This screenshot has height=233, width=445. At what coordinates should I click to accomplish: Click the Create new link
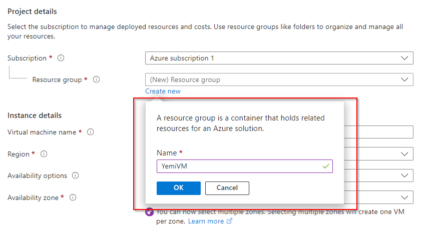(x=163, y=91)
